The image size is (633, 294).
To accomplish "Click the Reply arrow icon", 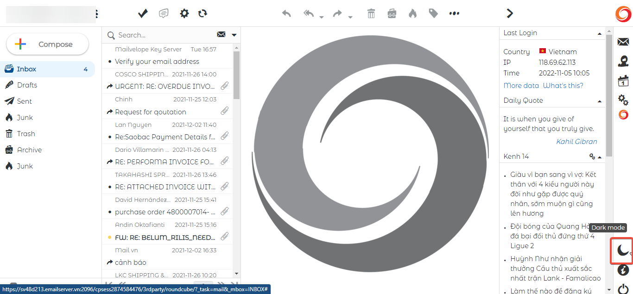I will pyautogui.click(x=286, y=13).
